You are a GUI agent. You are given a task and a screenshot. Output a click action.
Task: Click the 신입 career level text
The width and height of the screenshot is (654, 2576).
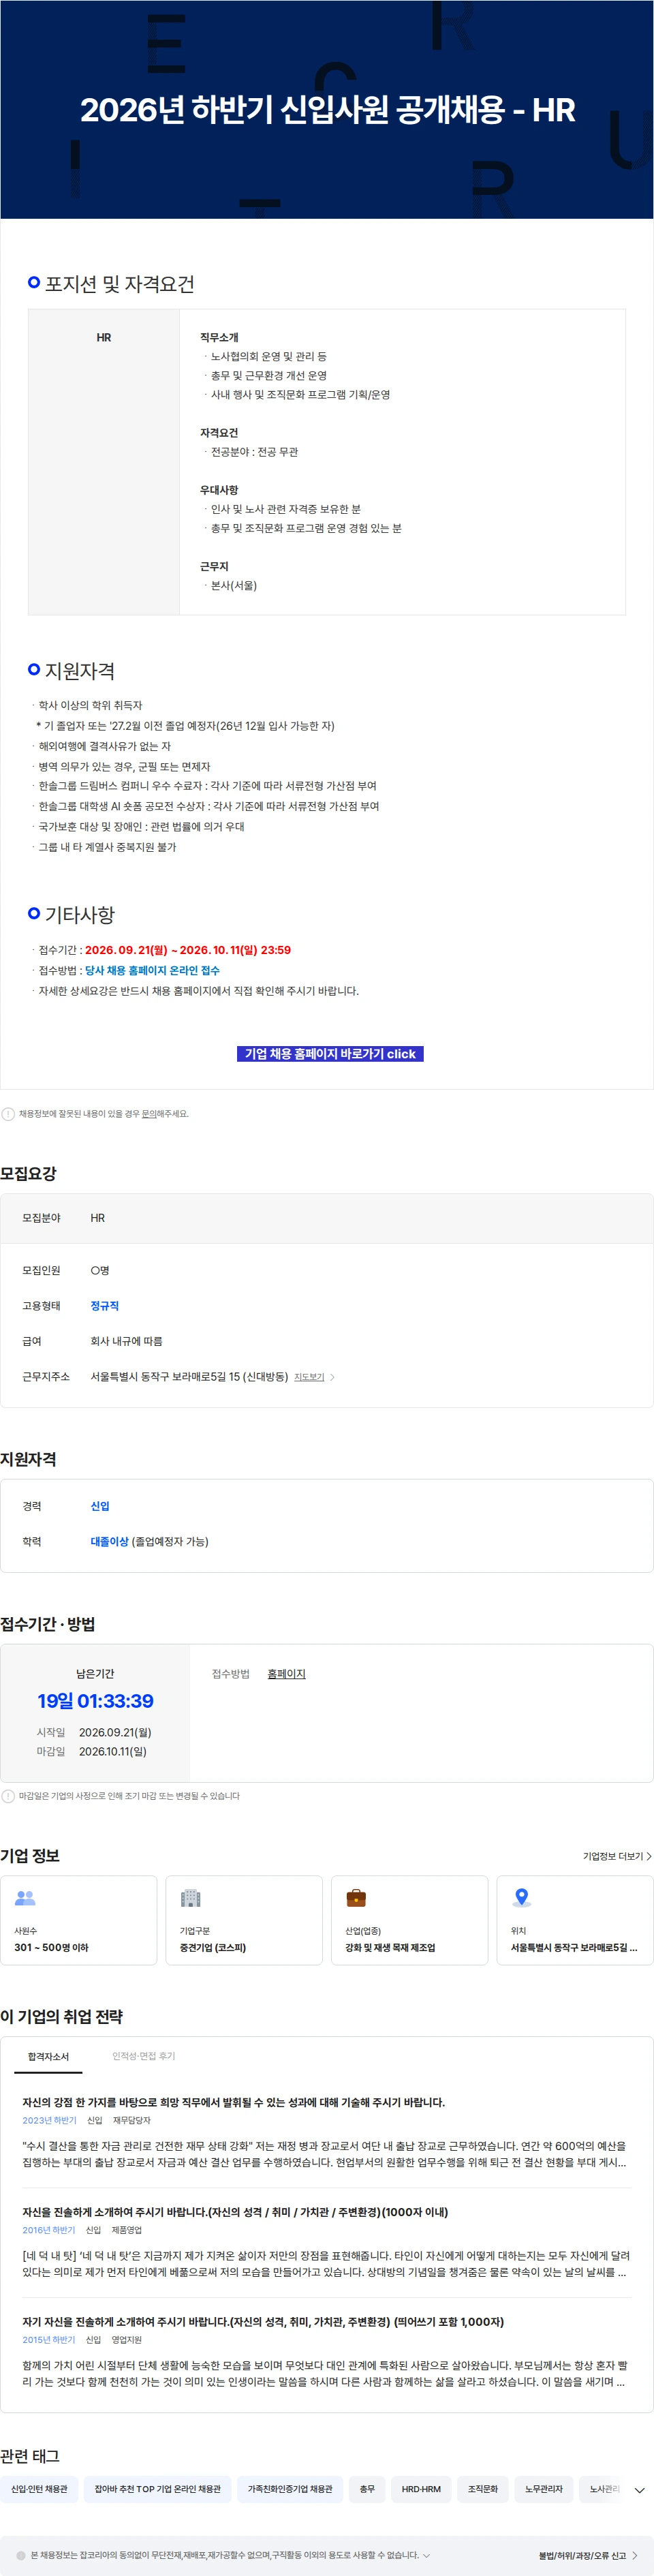tap(100, 1506)
